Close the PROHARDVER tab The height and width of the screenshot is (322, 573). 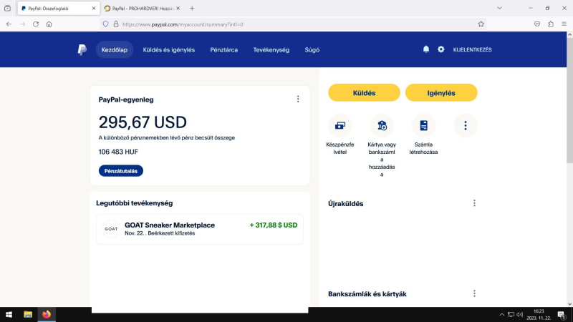[178, 8]
